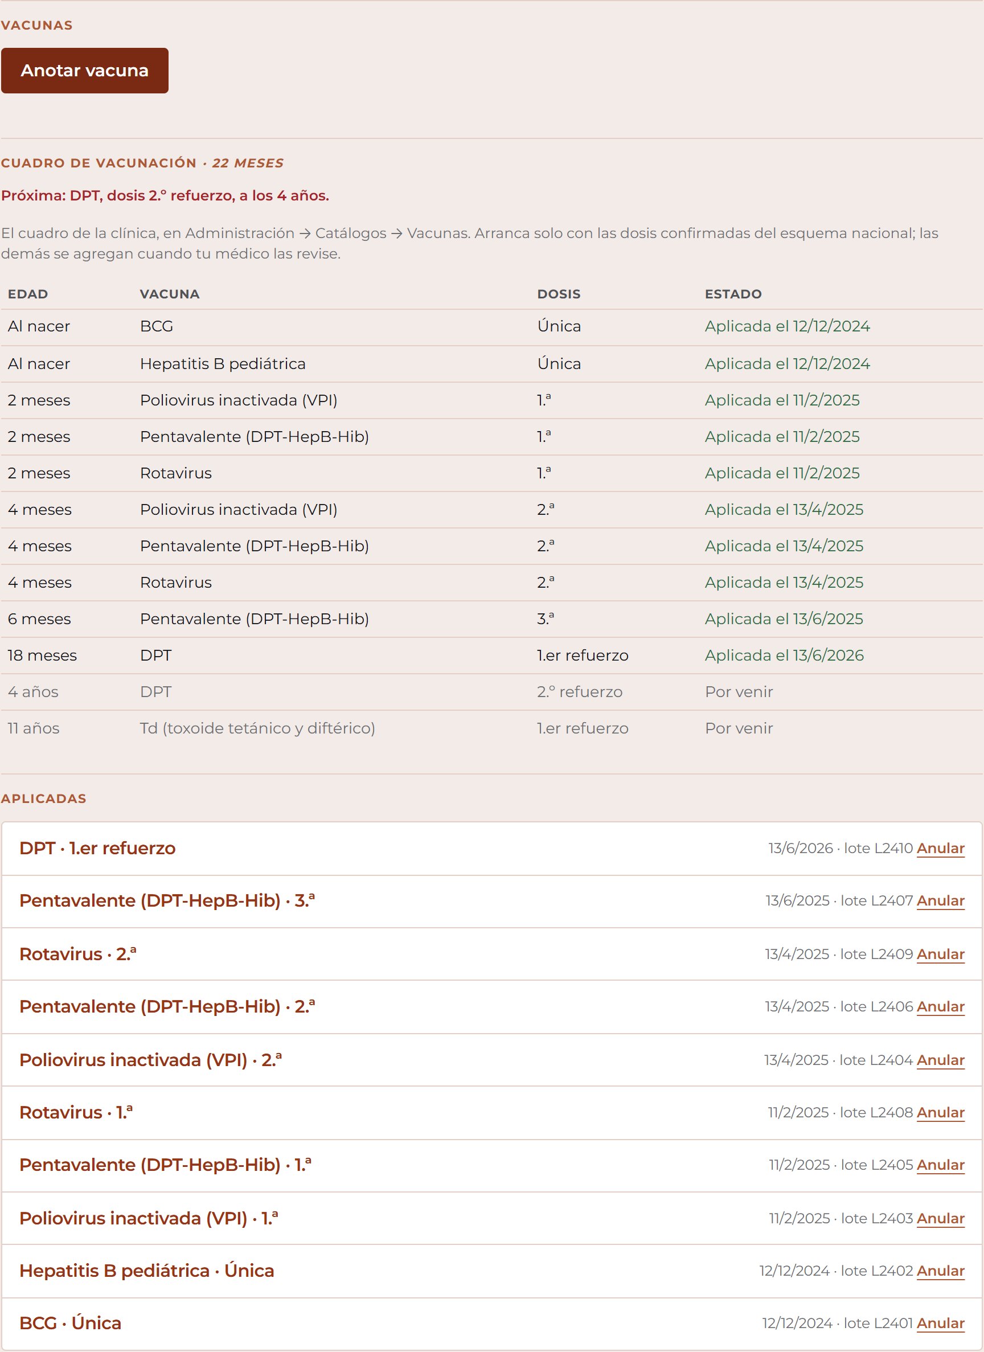This screenshot has width=984, height=1352.
Task: Select 'Pentavalente (DPT-HepB-Hib) · 3.ª' entry title
Action: tap(167, 901)
